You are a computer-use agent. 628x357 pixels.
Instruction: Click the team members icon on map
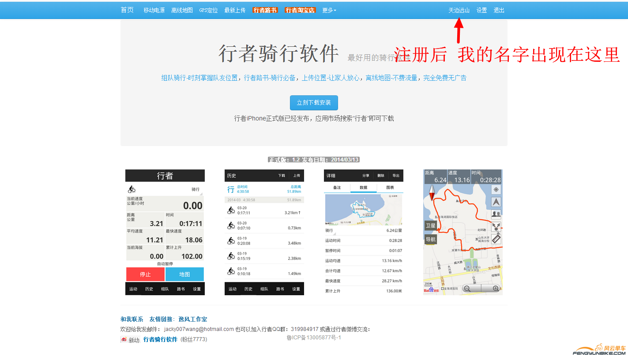pos(496,214)
